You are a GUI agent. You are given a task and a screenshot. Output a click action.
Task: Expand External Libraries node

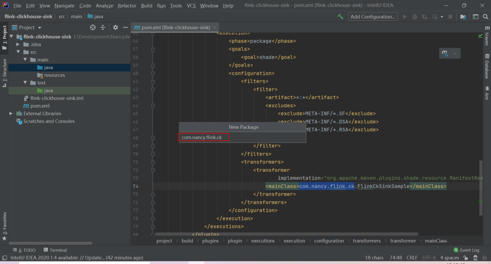(11, 114)
